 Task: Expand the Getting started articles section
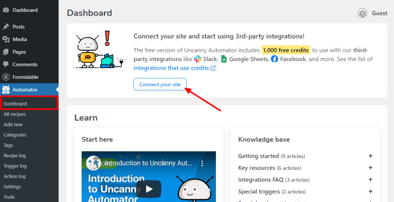pyautogui.click(x=371, y=156)
